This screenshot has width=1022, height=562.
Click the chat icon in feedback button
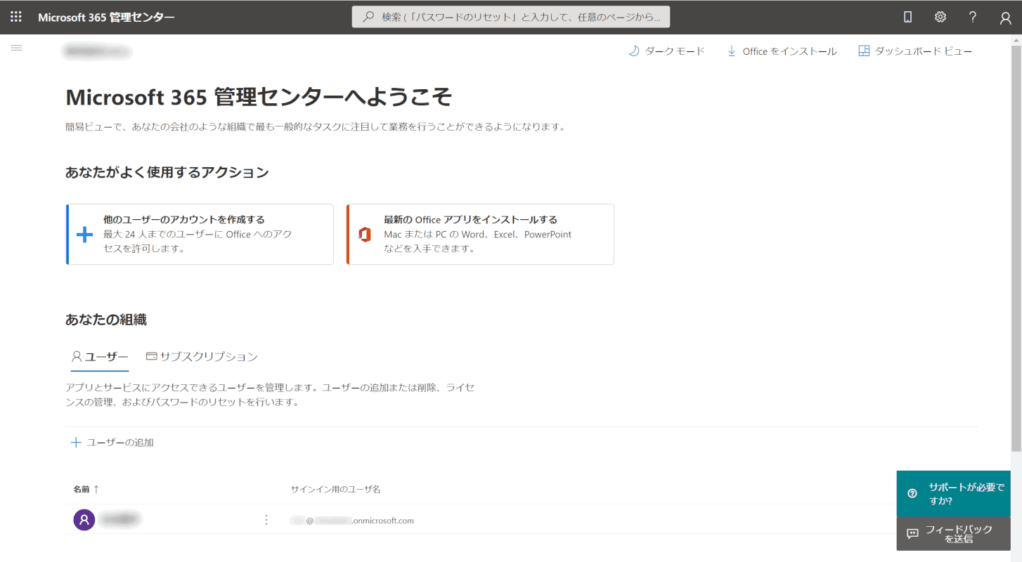tap(912, 534)
